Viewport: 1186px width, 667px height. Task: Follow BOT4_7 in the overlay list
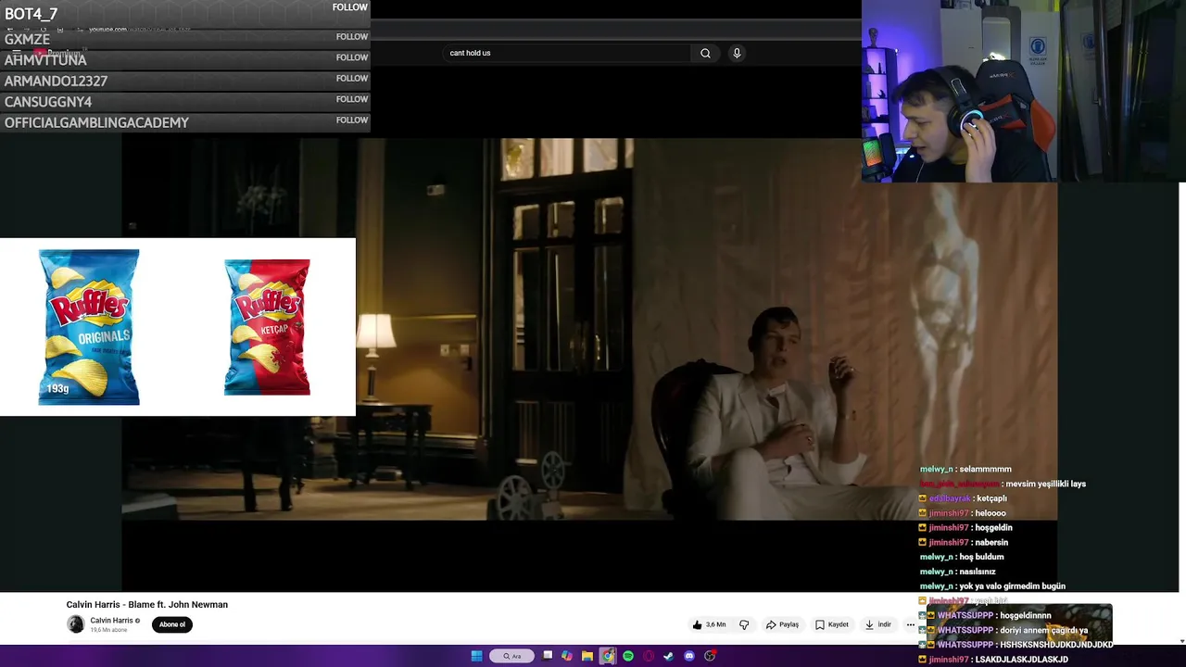350,7
